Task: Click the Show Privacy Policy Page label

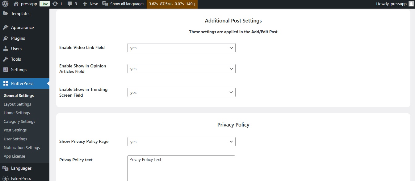Action: [84, 141]
